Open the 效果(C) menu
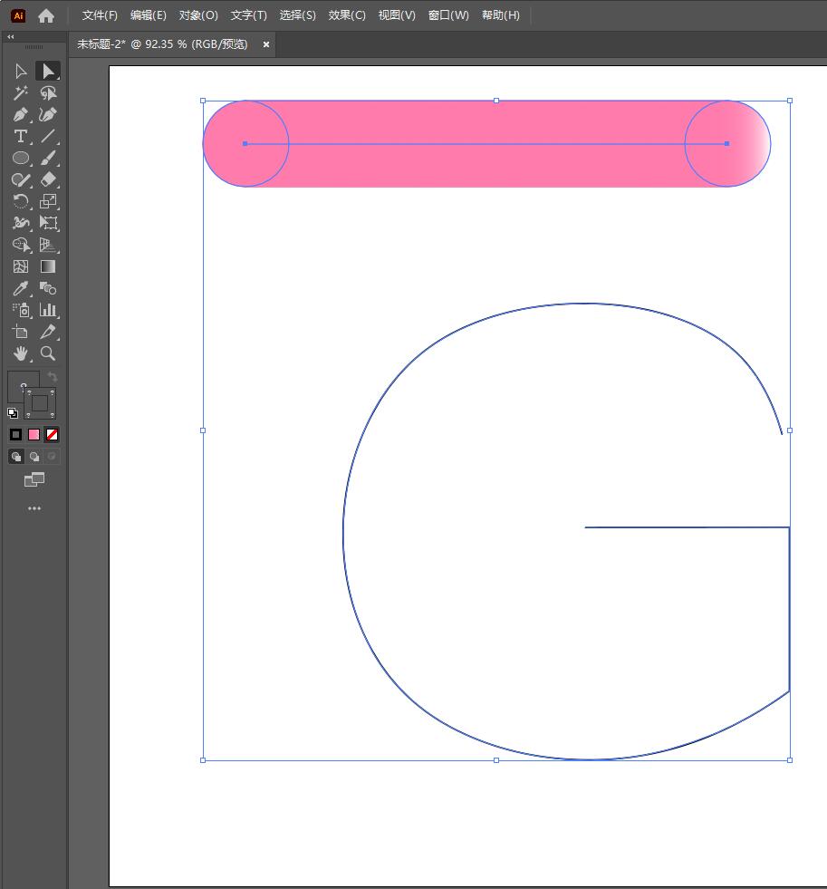The height and width of the screenshot is (889, 827). click(347, 15)
